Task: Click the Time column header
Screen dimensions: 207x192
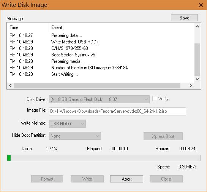Action: point(28,27)
